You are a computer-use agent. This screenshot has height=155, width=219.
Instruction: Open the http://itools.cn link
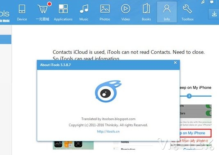click(108, 131)
